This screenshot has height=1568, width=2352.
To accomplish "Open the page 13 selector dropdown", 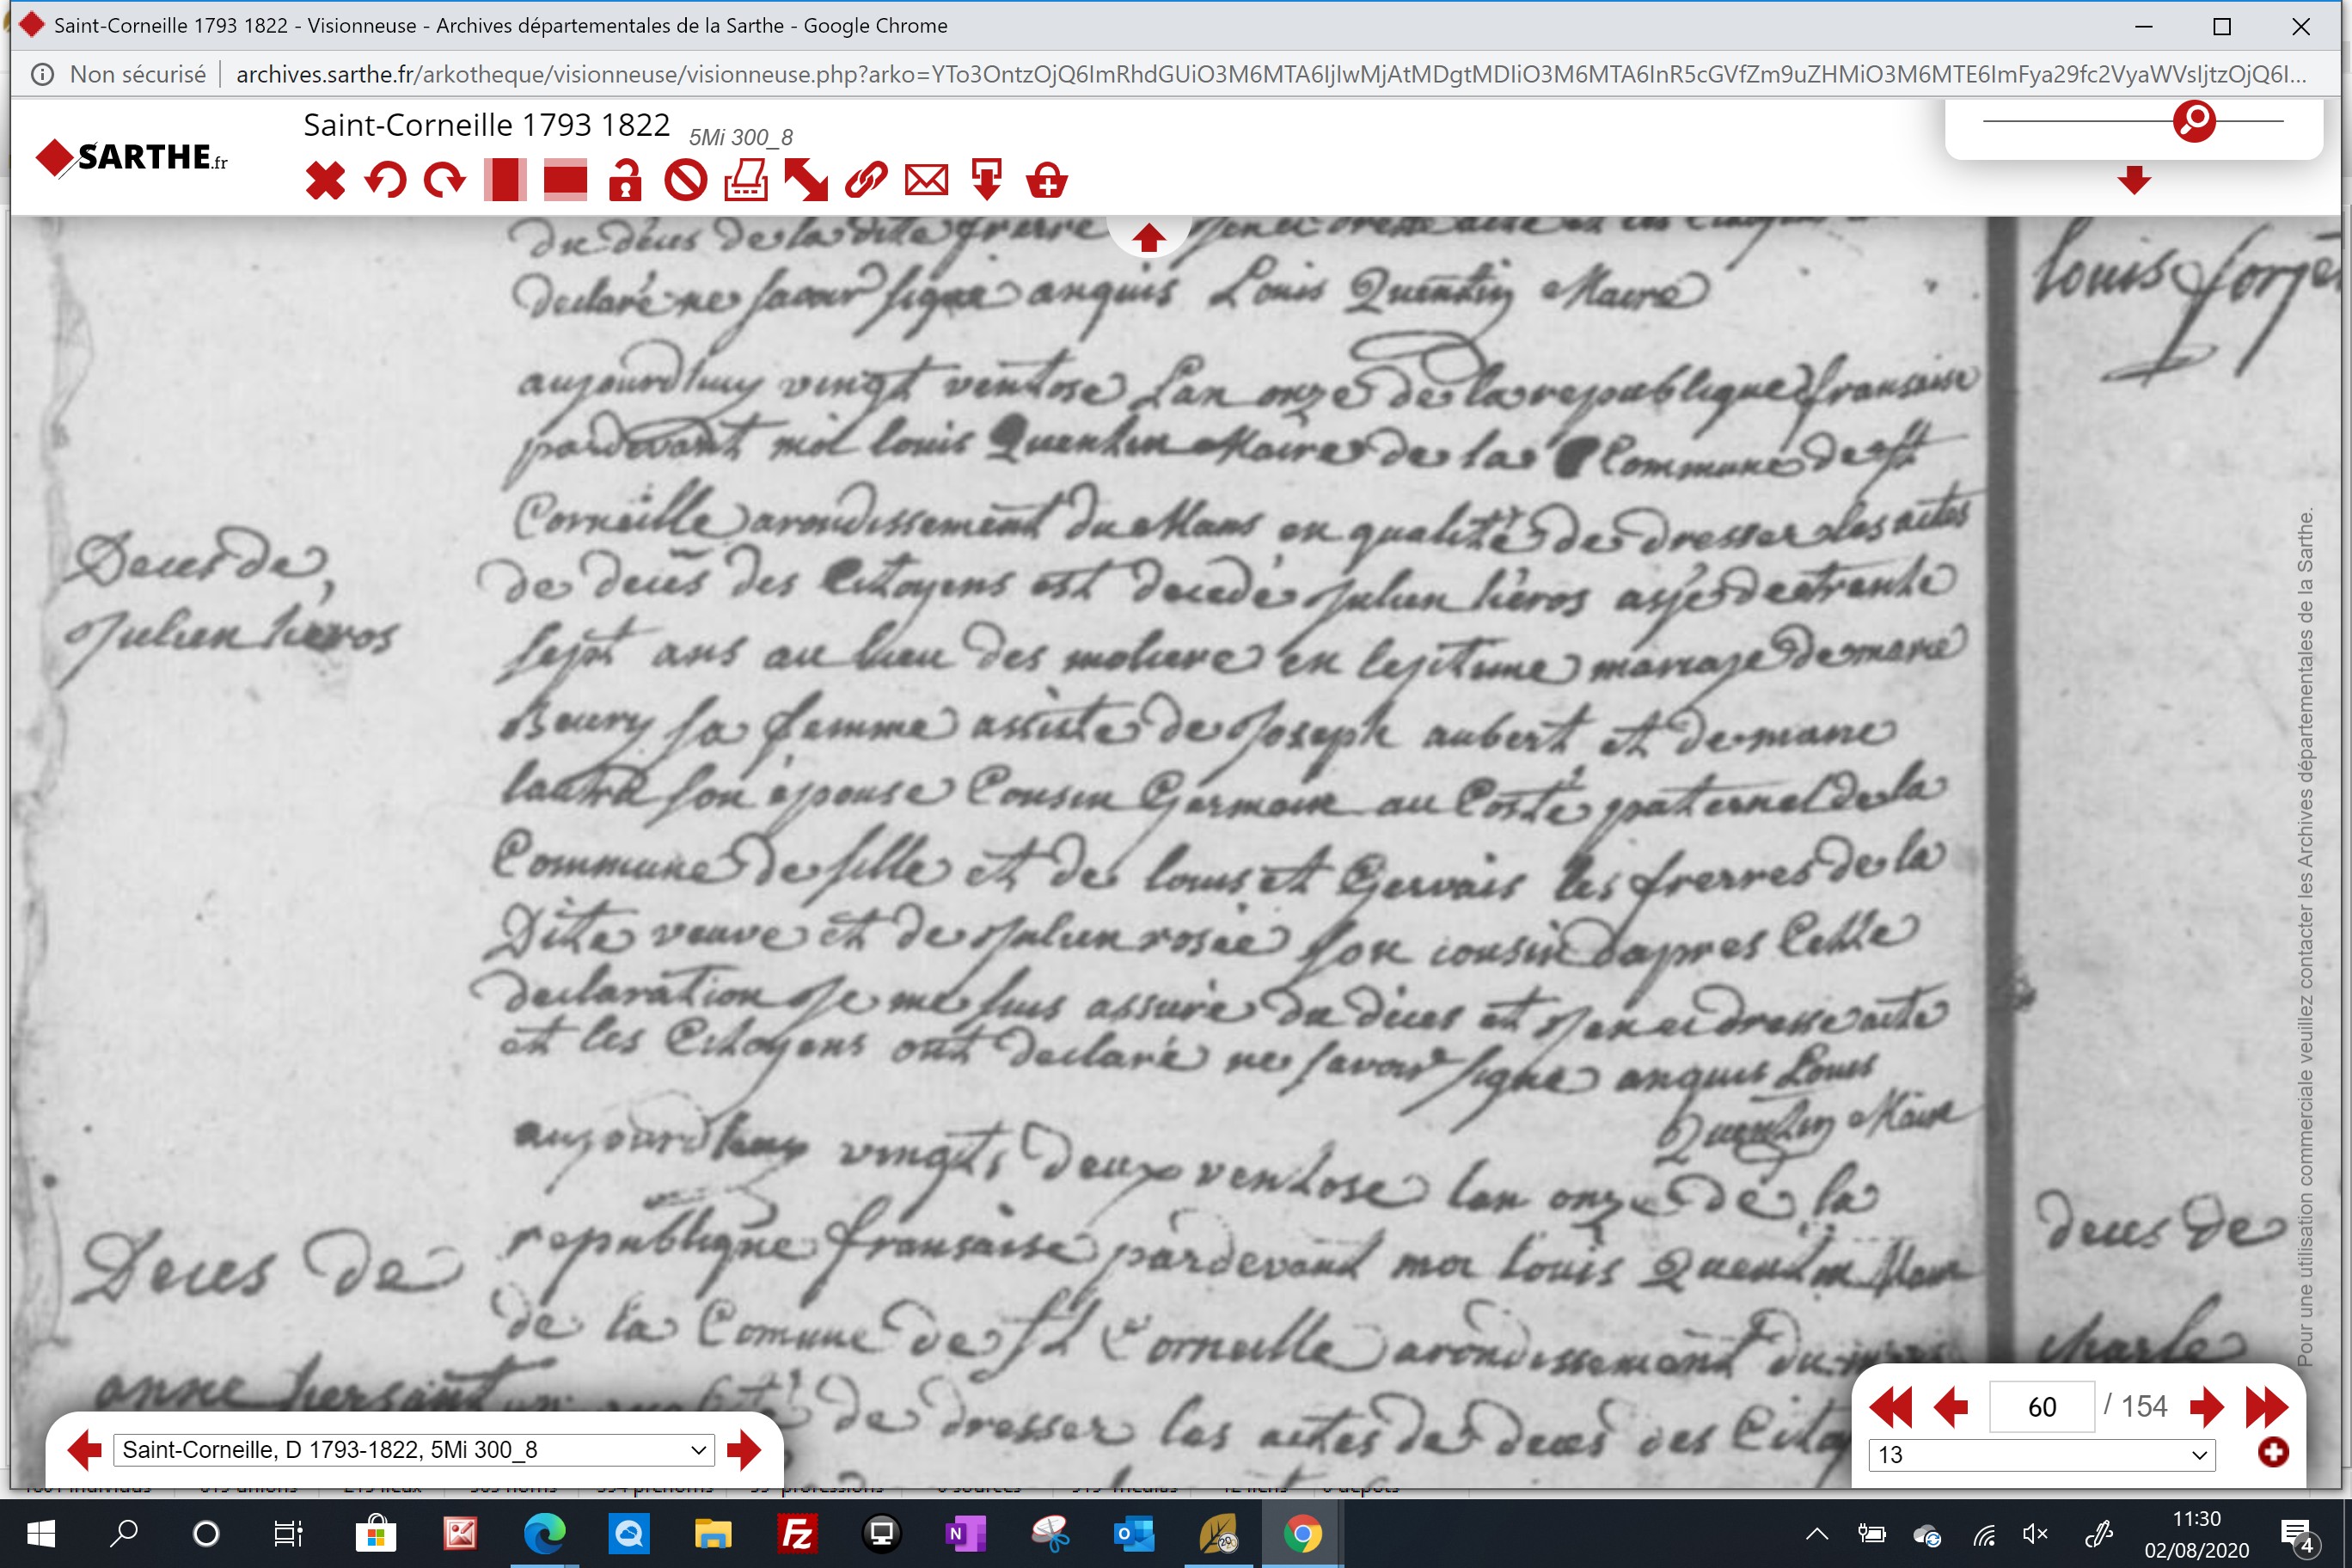I will [x=2042, y=1455].
